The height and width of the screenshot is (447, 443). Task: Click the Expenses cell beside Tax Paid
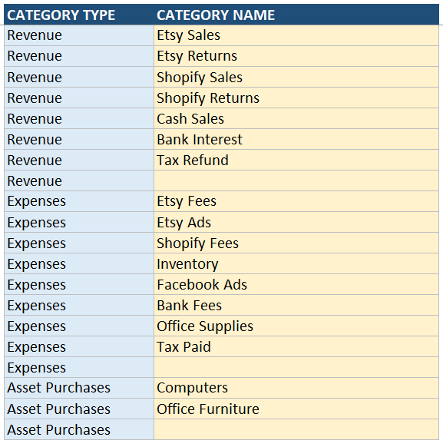tap(79, 346)
